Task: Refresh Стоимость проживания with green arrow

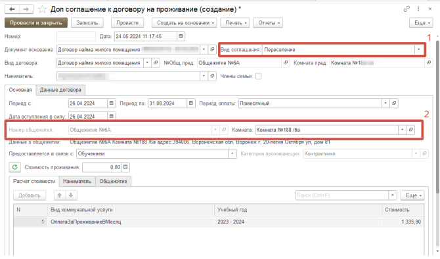Action: 15,167
